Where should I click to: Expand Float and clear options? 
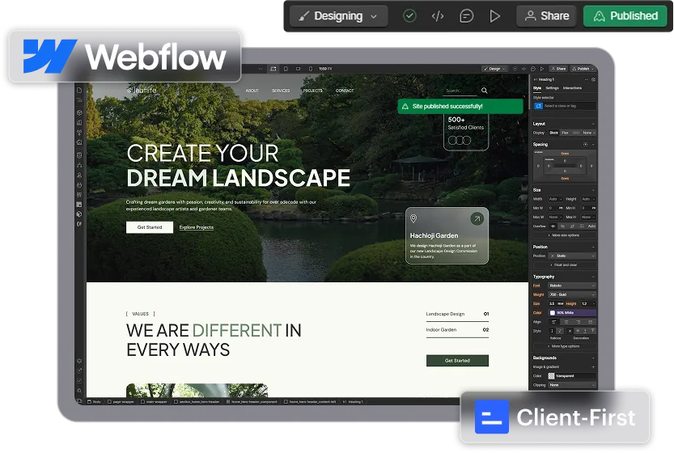[x=565, y=265]
